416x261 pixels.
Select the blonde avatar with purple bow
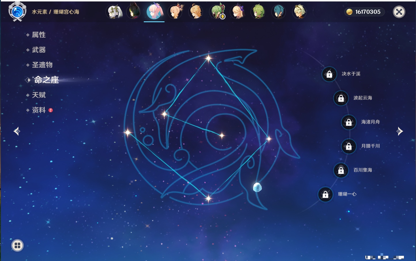pos(238,12)
